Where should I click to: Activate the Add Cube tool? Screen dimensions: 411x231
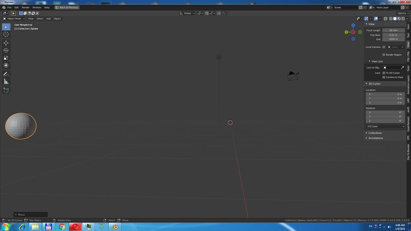tap(6, 90)
